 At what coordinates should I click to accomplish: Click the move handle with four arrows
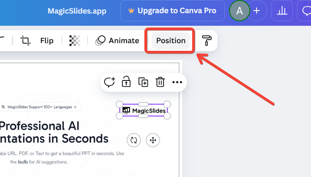[x=153, y=140]
